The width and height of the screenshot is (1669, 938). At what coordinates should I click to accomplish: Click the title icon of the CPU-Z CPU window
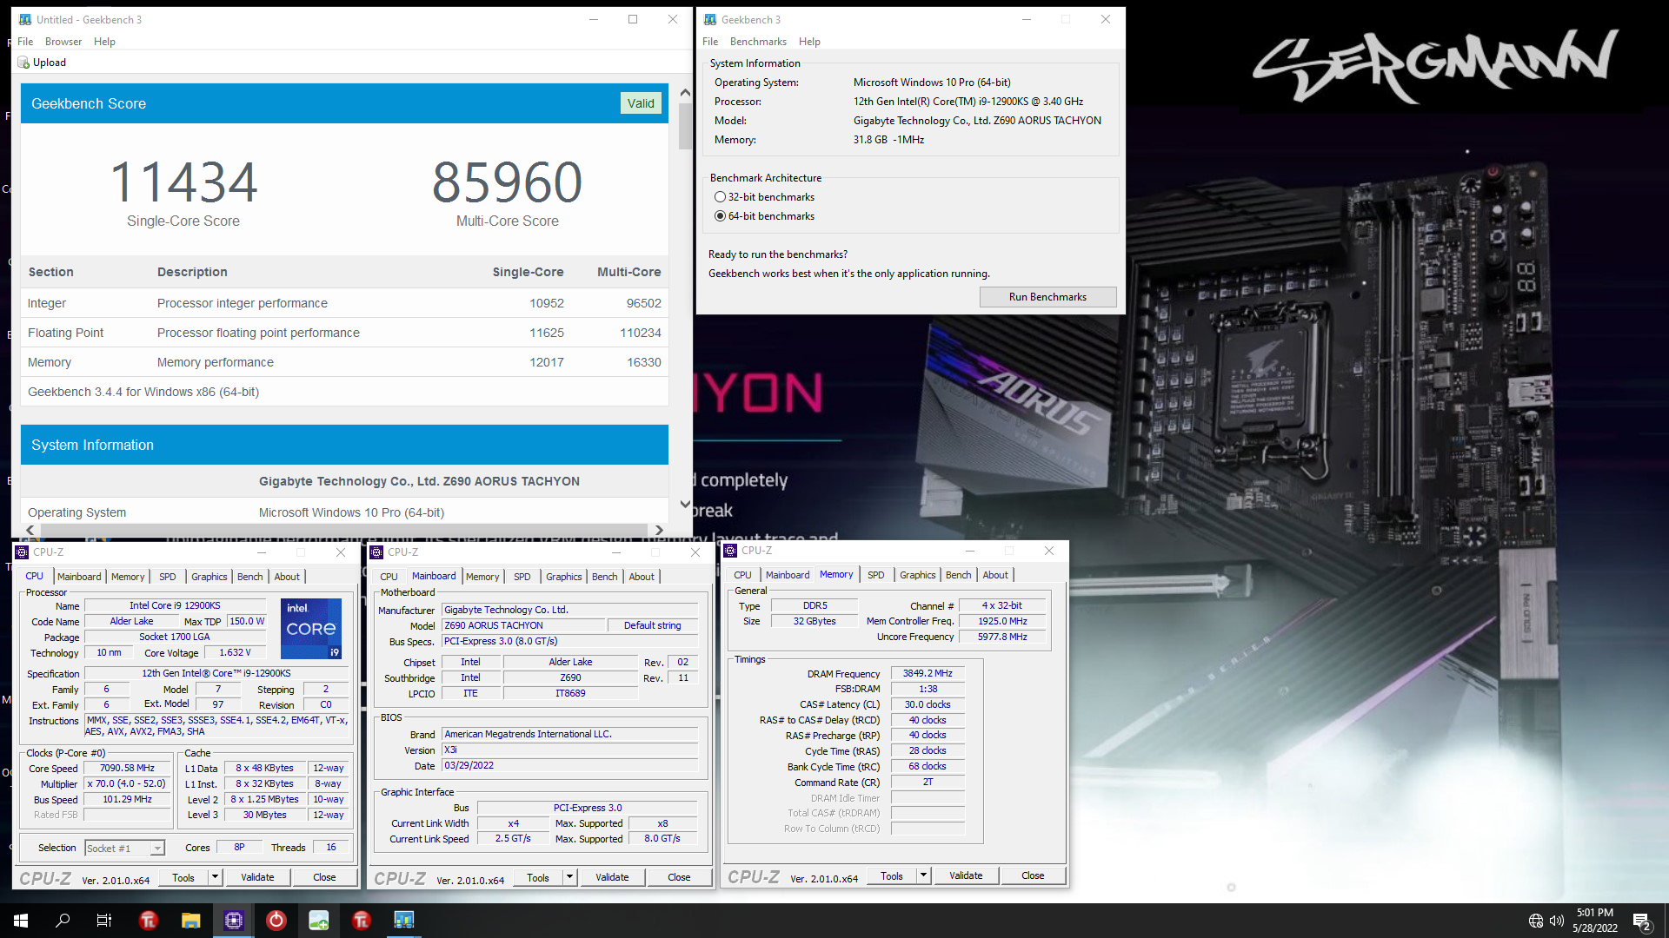click(23, 552)
